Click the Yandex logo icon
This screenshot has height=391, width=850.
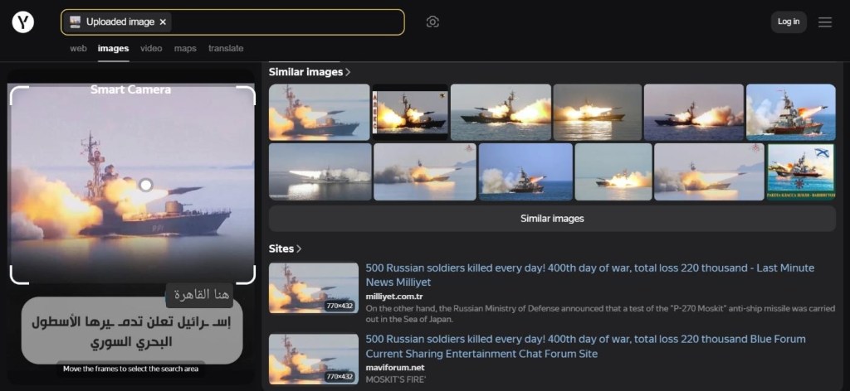click(x=23, y=22)
